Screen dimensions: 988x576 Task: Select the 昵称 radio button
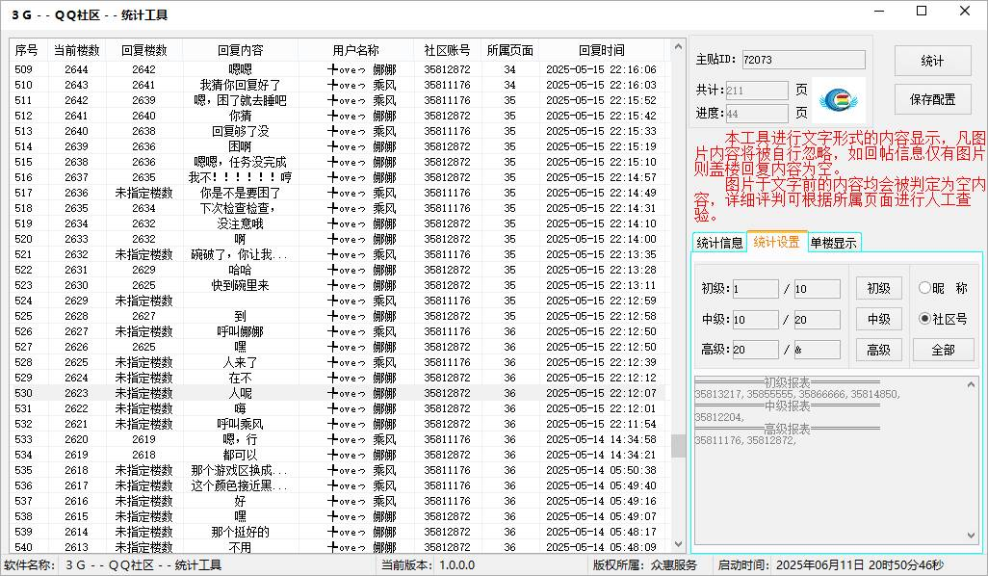943,288
